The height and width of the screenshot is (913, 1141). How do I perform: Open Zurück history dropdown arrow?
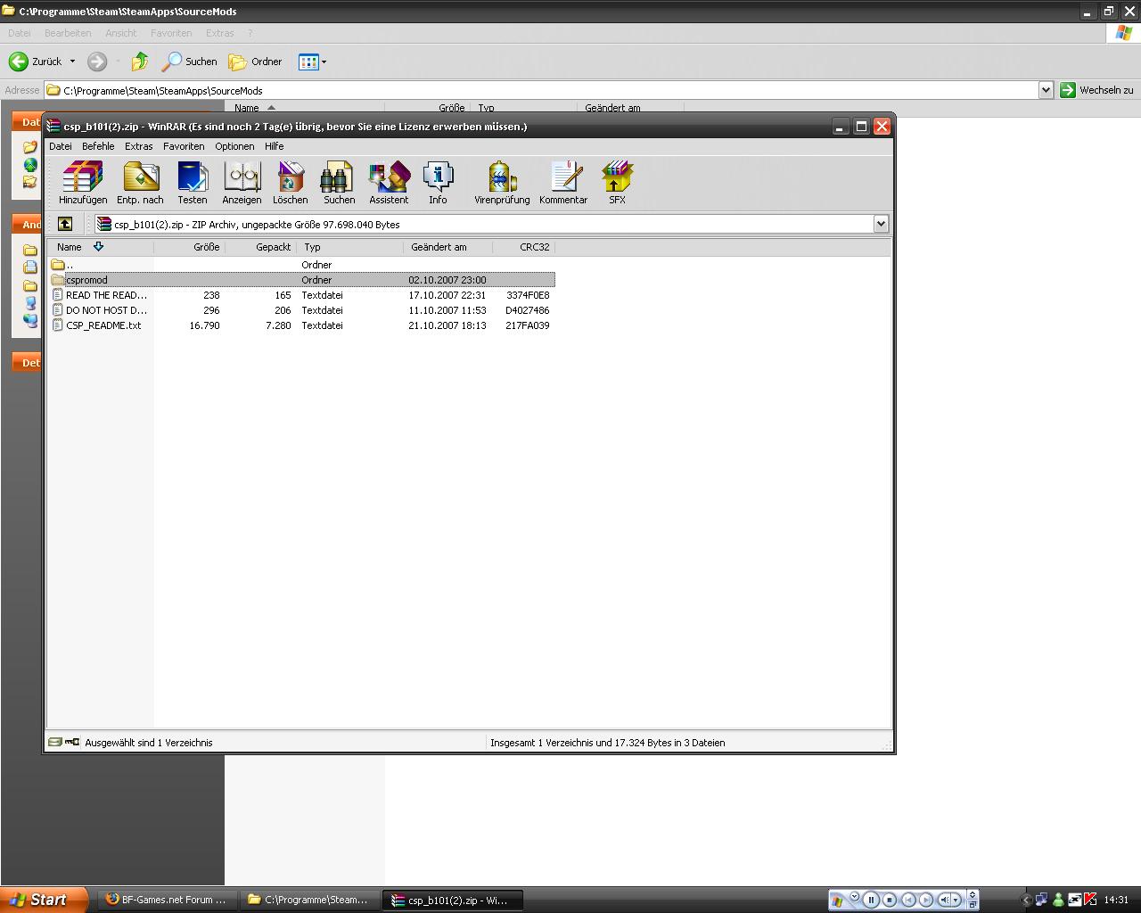[x=72, y=62]
